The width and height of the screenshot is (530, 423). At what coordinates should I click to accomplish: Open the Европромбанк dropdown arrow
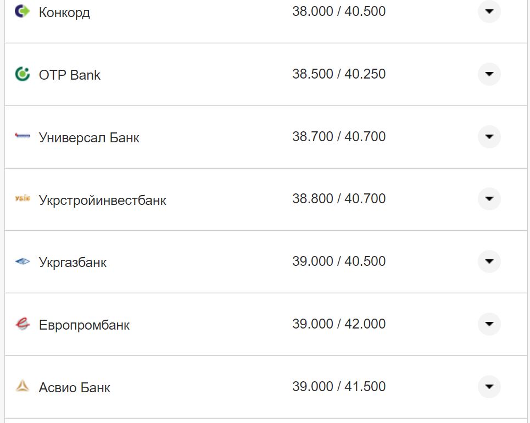(x=489, y=324)
